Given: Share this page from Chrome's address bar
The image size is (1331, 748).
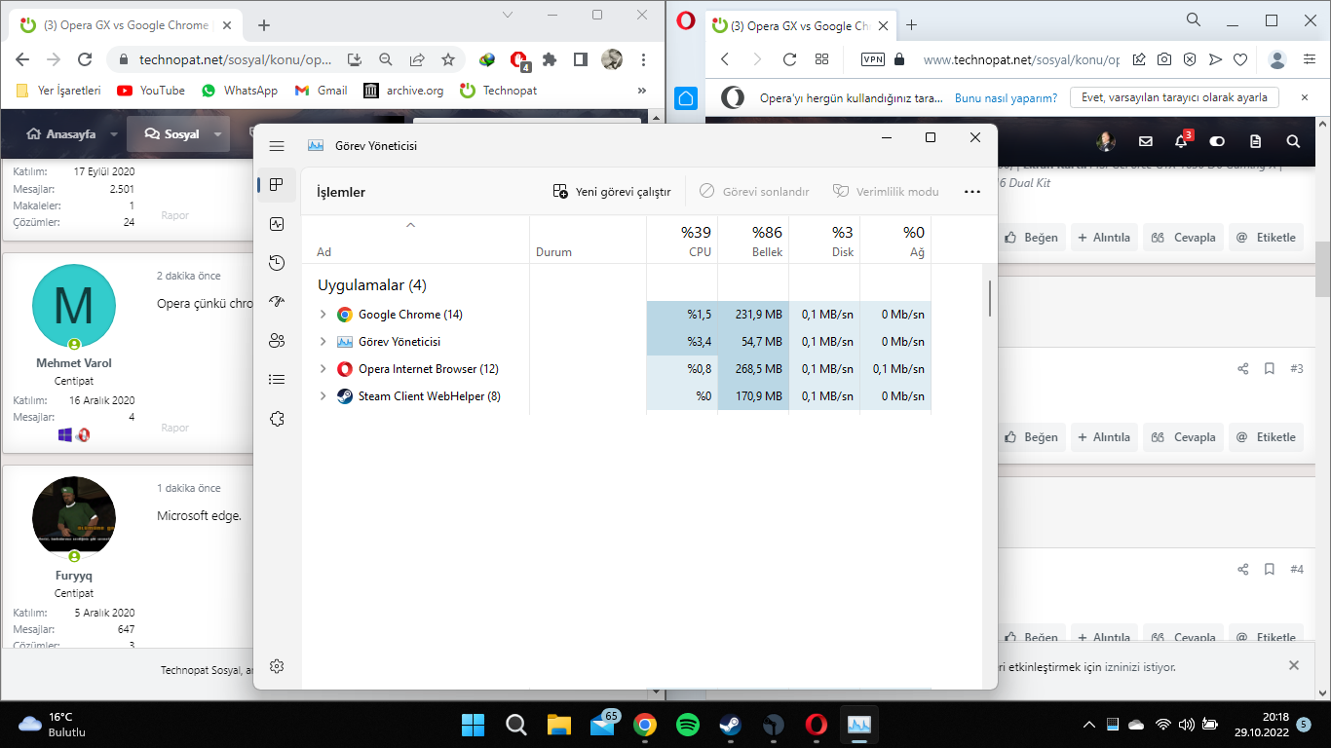Looking at the screenshot, I should [x=417, y=59].
